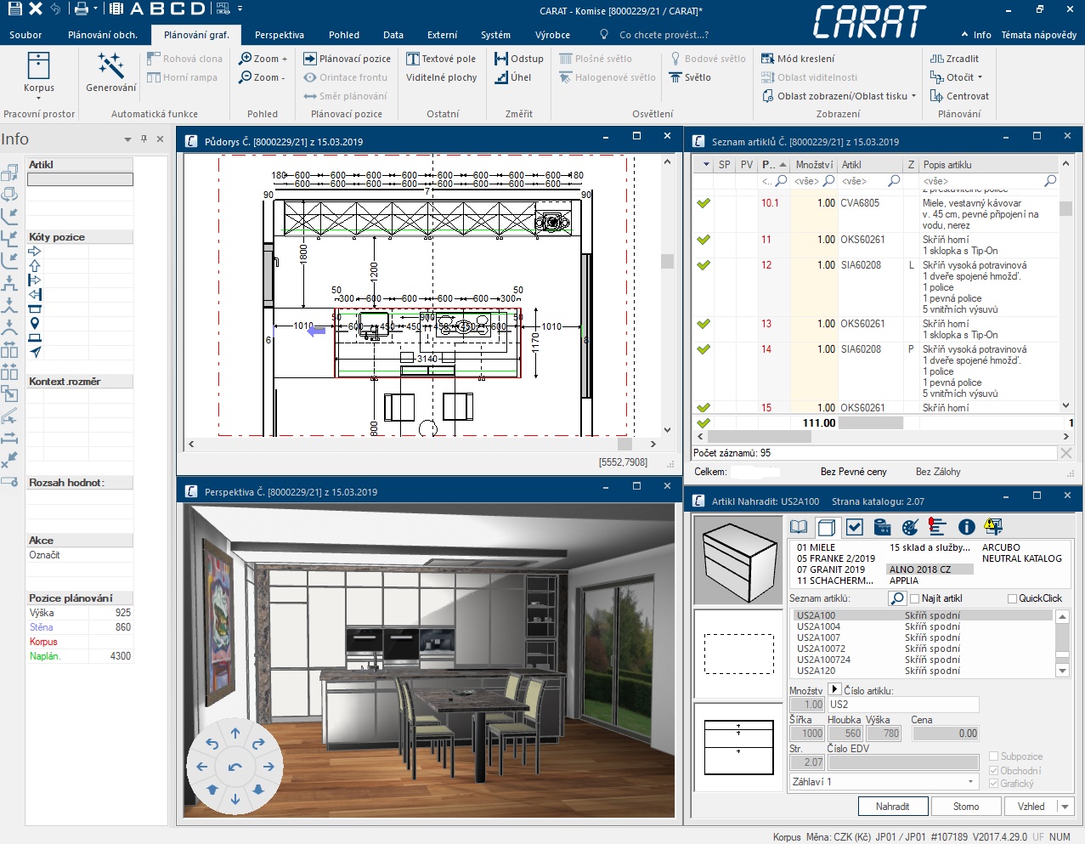Click the info icon in Artikl panel
The height and width of the screenshot is (844, 1085).
[x=966, y=527]
